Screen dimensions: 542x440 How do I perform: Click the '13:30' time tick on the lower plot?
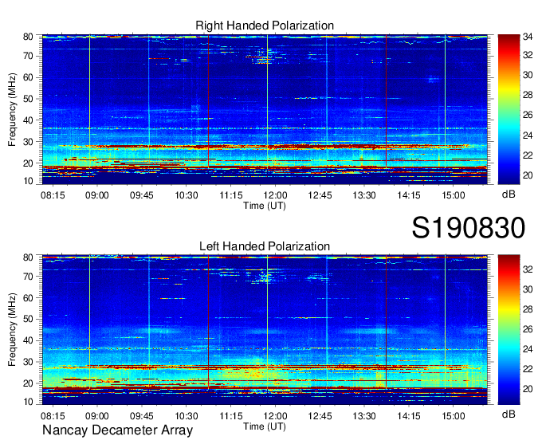click(364, 416)
